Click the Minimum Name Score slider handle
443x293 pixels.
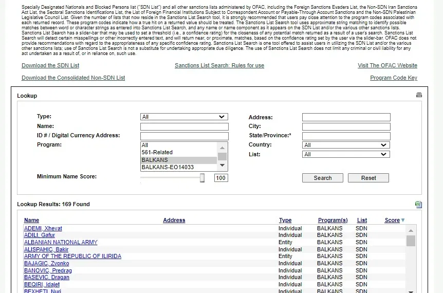pyautogui.click(x=202, y=178)
